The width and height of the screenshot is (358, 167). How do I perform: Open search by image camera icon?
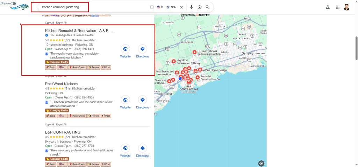[200, 7]
